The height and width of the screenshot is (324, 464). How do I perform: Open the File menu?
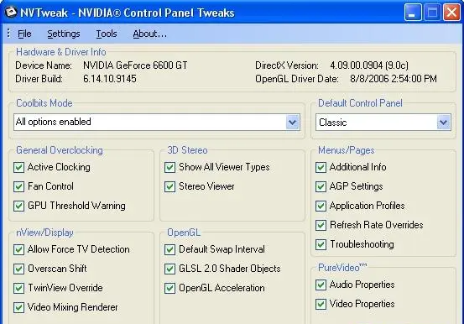coord(24,34)
